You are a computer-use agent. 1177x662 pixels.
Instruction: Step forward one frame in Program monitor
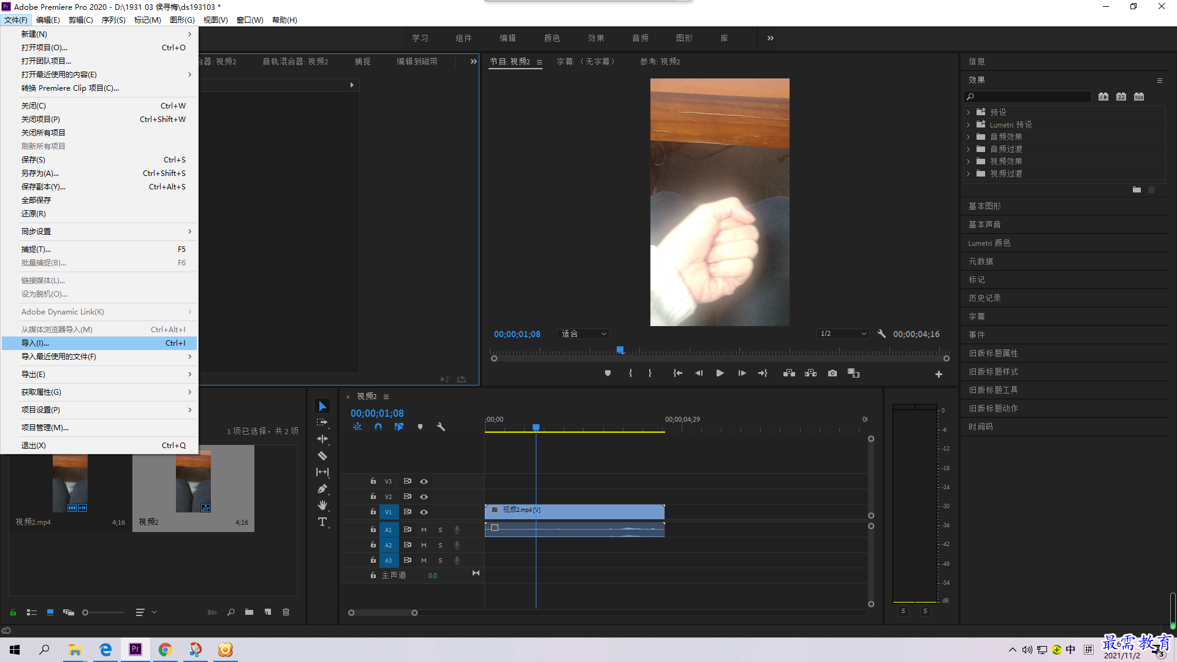(742, 373)
